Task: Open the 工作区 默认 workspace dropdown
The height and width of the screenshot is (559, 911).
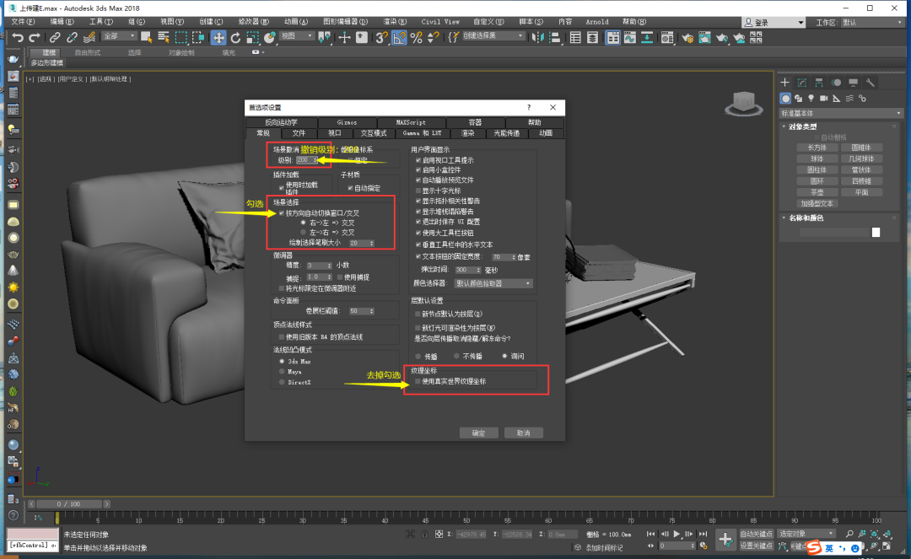Action: click(871, 22)
